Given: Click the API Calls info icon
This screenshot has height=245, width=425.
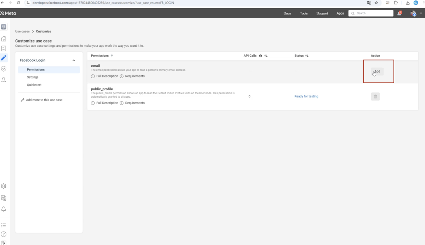Looking at the screenshot, I should (x=260, y=56).
